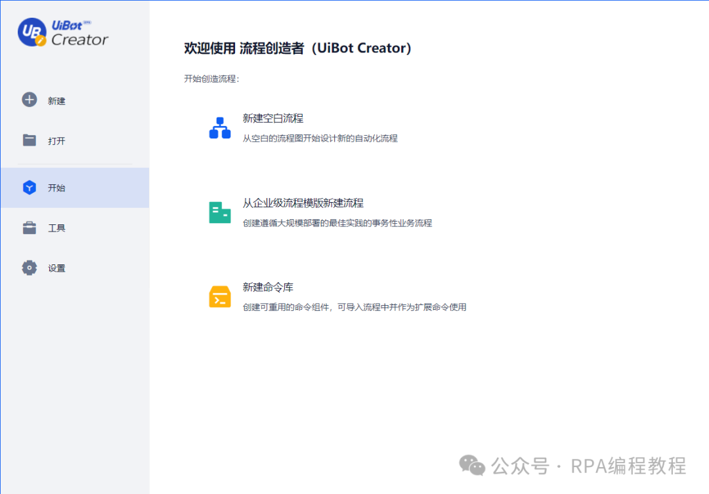Click the yellow terminal icon for 新建命令库

(x=220, y=297)
